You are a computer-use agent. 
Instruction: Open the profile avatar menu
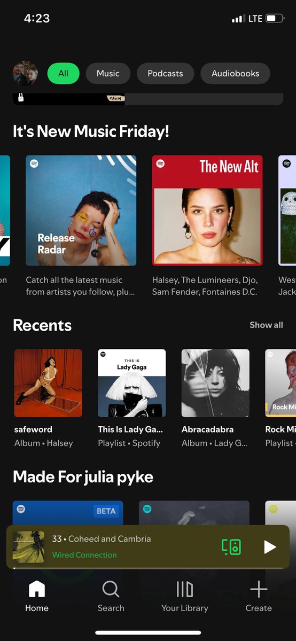point(25,73)
